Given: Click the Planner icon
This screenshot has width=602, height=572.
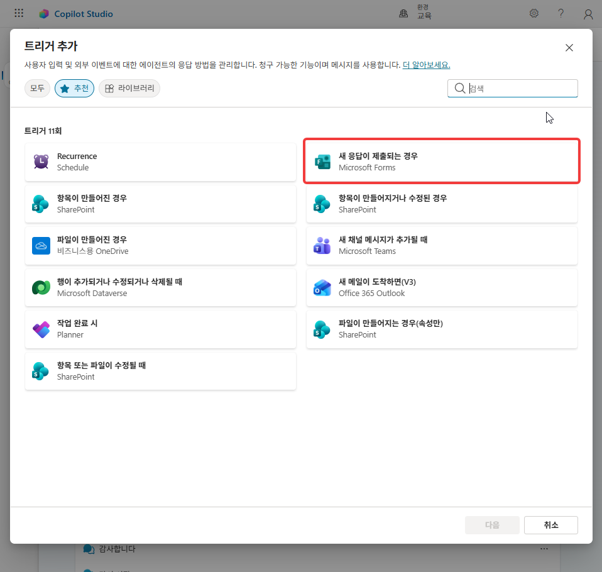Looking at the screenshot, I should click(41, 329).
